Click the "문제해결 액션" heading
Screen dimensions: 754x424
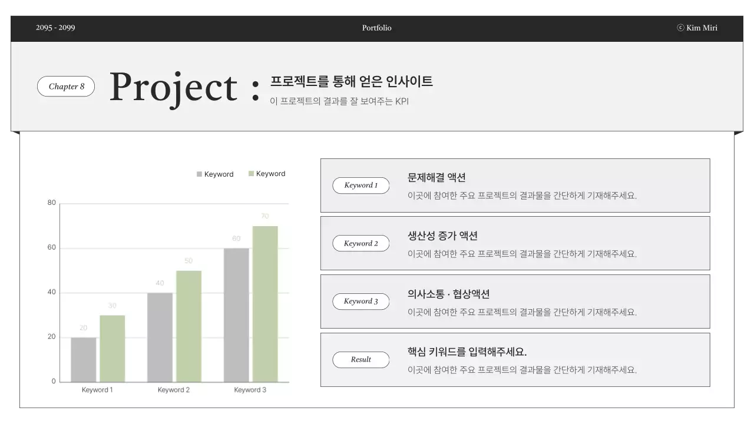point(436,178)
